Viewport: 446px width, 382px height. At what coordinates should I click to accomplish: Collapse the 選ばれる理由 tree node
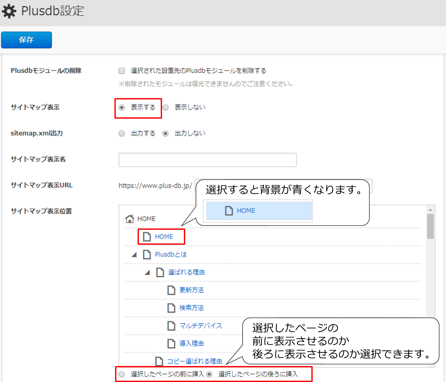pos(147,272)
